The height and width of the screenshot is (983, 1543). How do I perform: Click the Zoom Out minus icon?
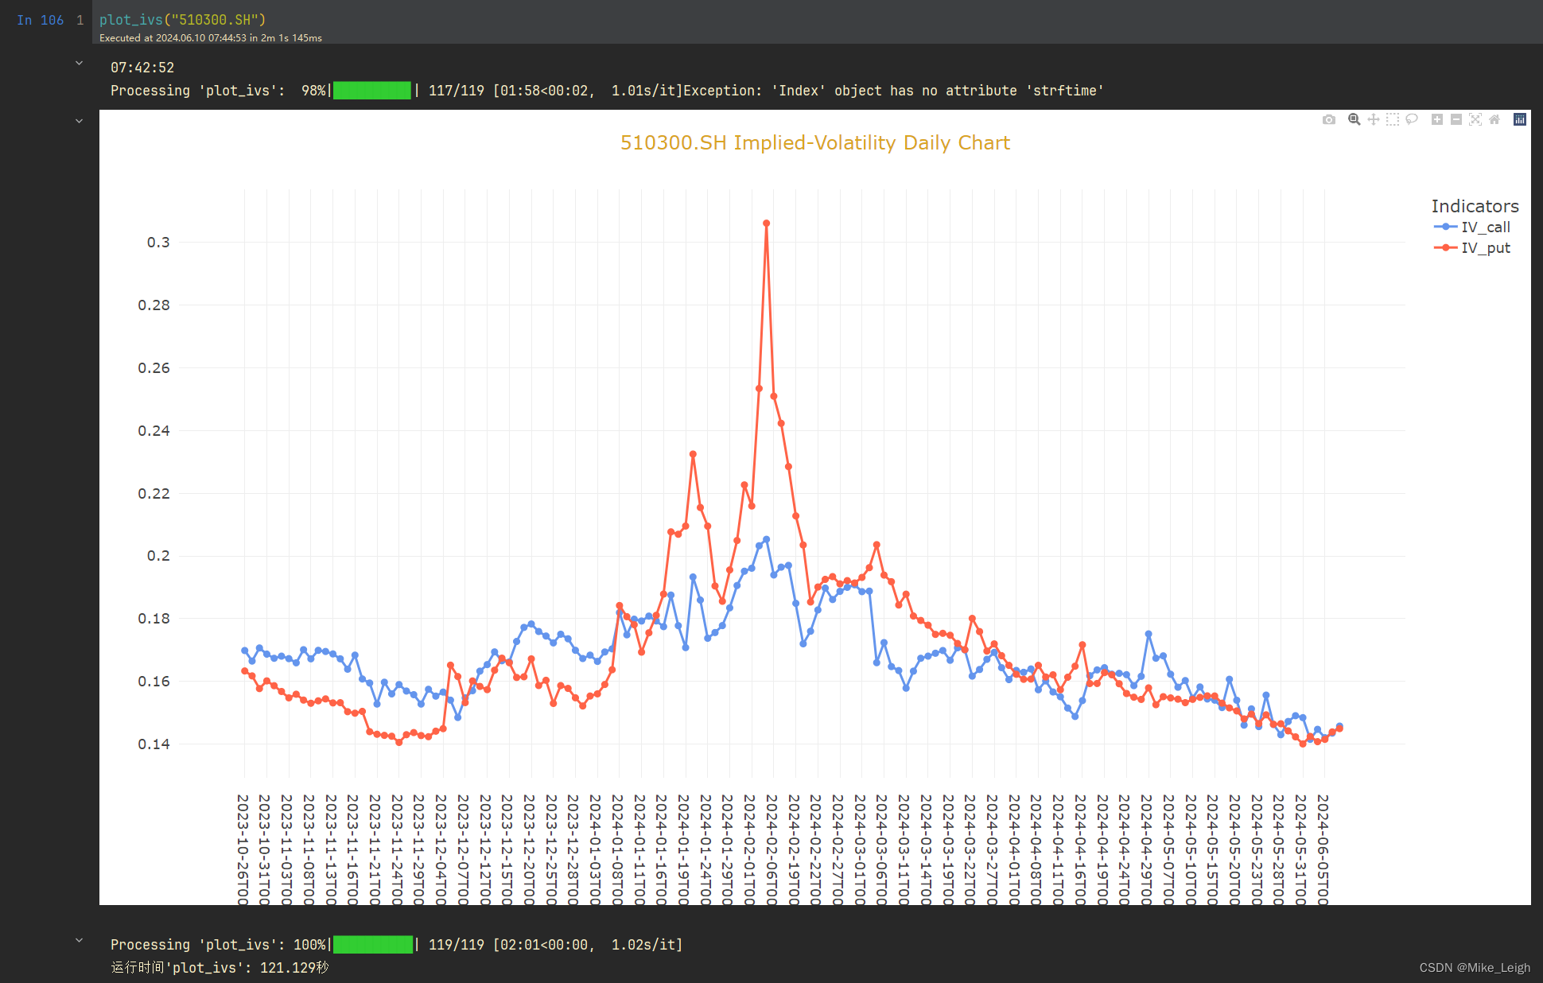[1456, 119]
